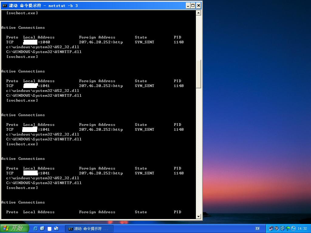The width and height of the screenshot is (311, 233).
Task: Click the command prompt icon in title bar
Action: tap(5, 5)
